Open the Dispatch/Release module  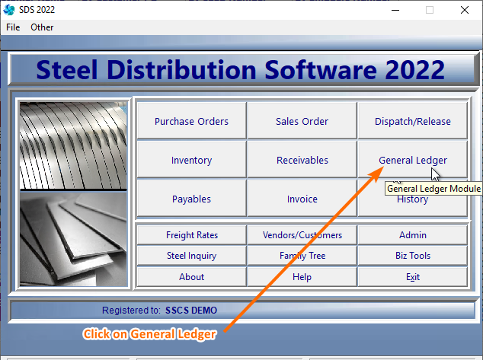pos(412,121)
